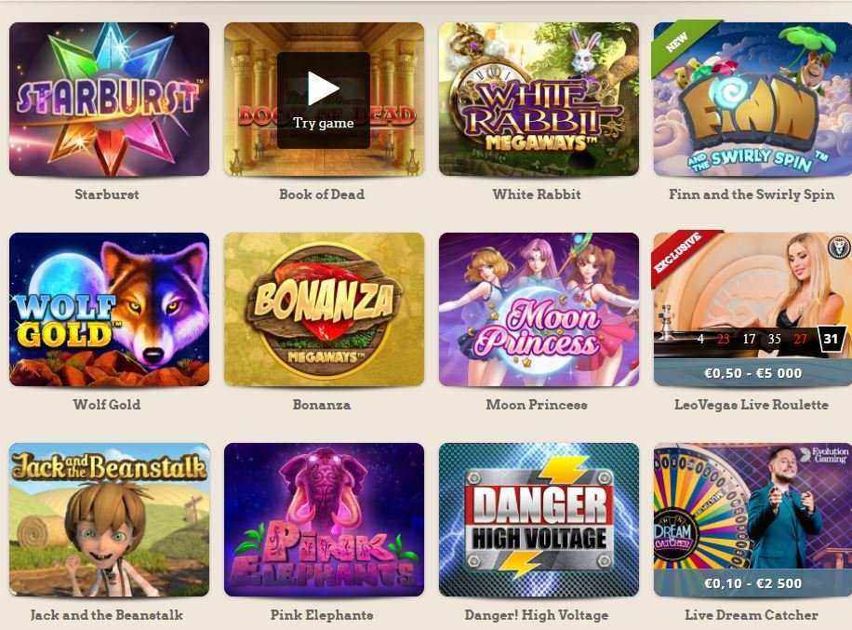Select the Jack and the Beanstalk thumbnail
The width and height of the screenshot is (852, 630).
click(109, 519)
